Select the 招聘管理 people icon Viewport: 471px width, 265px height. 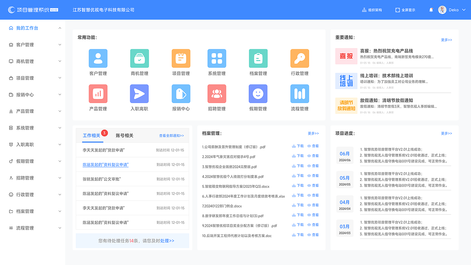pyautogui.click(x=217, y=93)
